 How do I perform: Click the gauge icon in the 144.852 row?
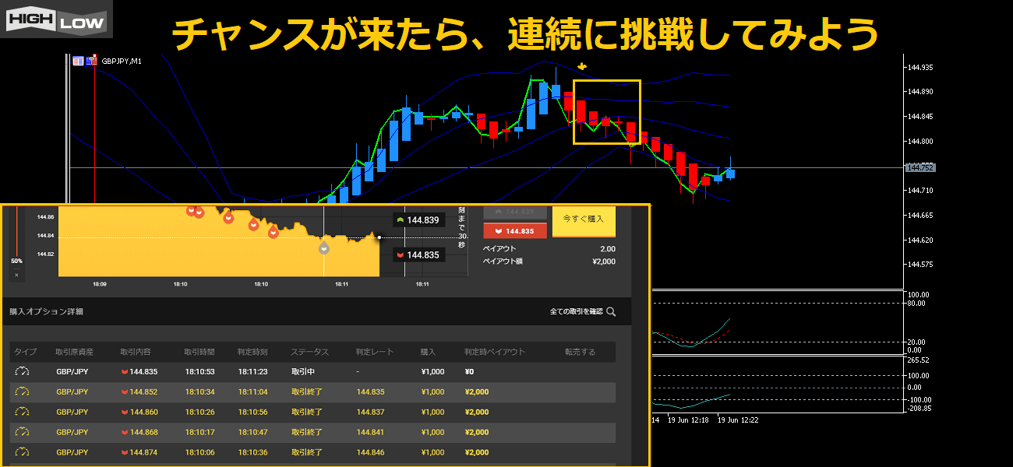23,392
